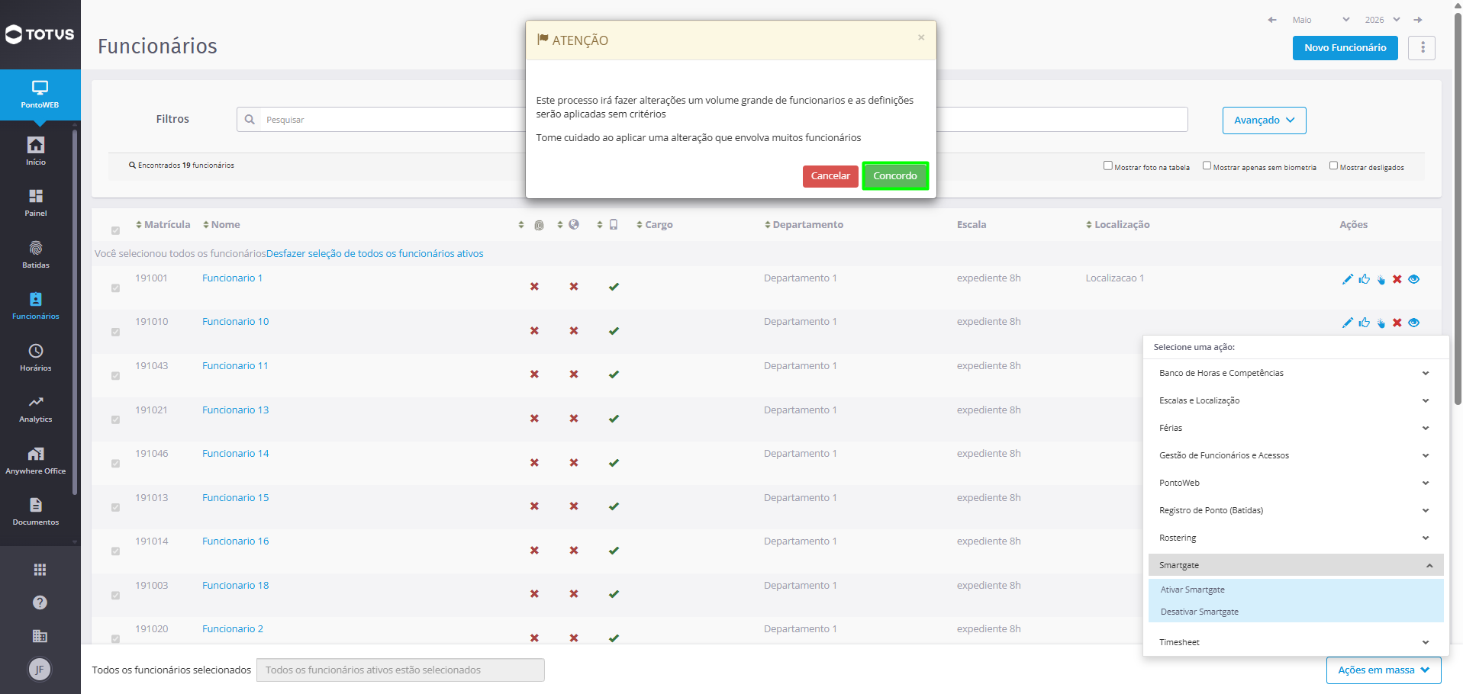Open the Funcionario 18 link

click(x=235, y=586)
